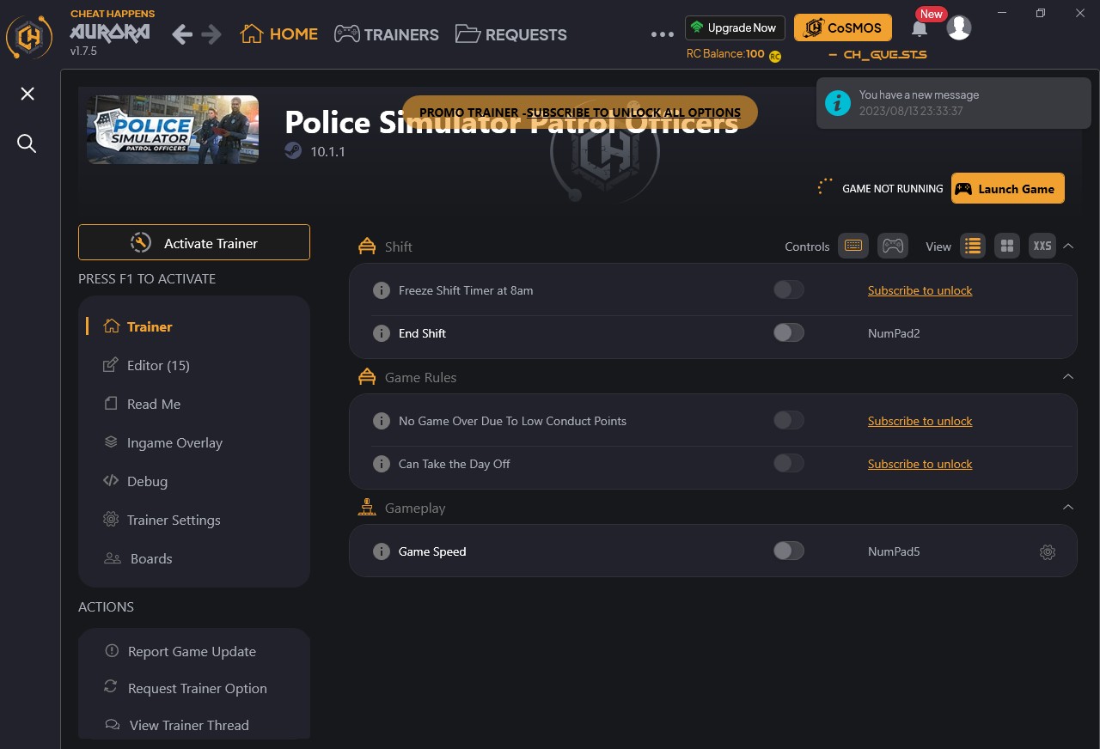Click the NumPad2 hotkey for End Shift
Image resolution: width=1100 pixels, height=749 pixels.
pyautogui.click(x=894, y=333)
